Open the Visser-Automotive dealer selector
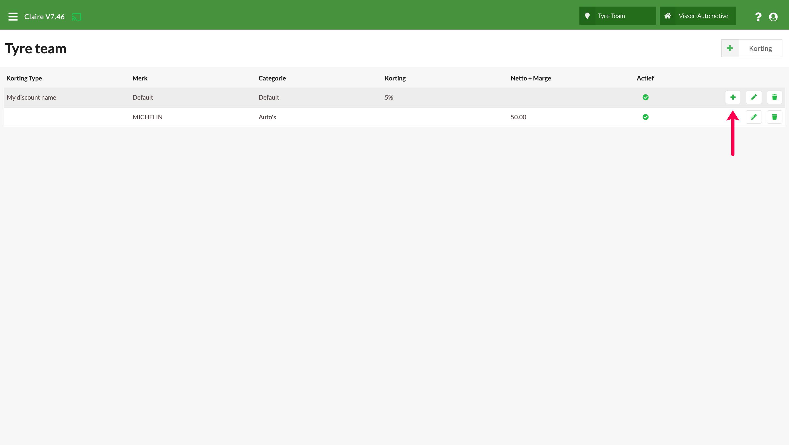Screen dimensions: 789x445 [697, 16]
